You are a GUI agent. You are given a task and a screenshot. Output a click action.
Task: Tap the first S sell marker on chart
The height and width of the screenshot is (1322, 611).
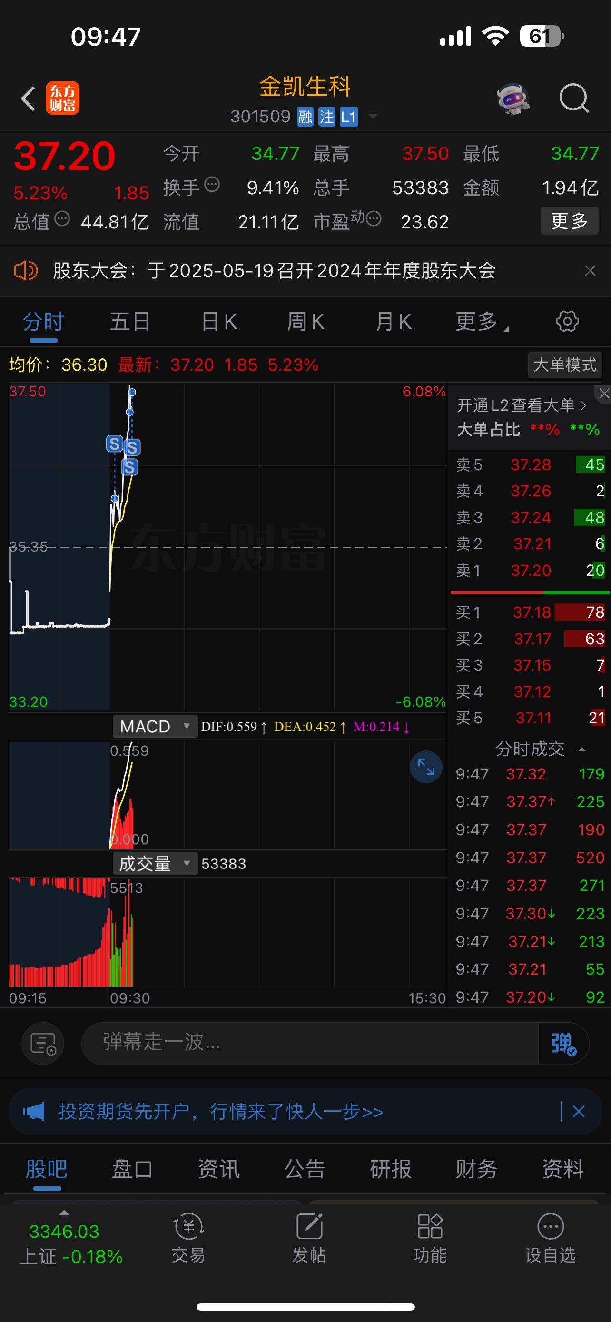point(114,444)
